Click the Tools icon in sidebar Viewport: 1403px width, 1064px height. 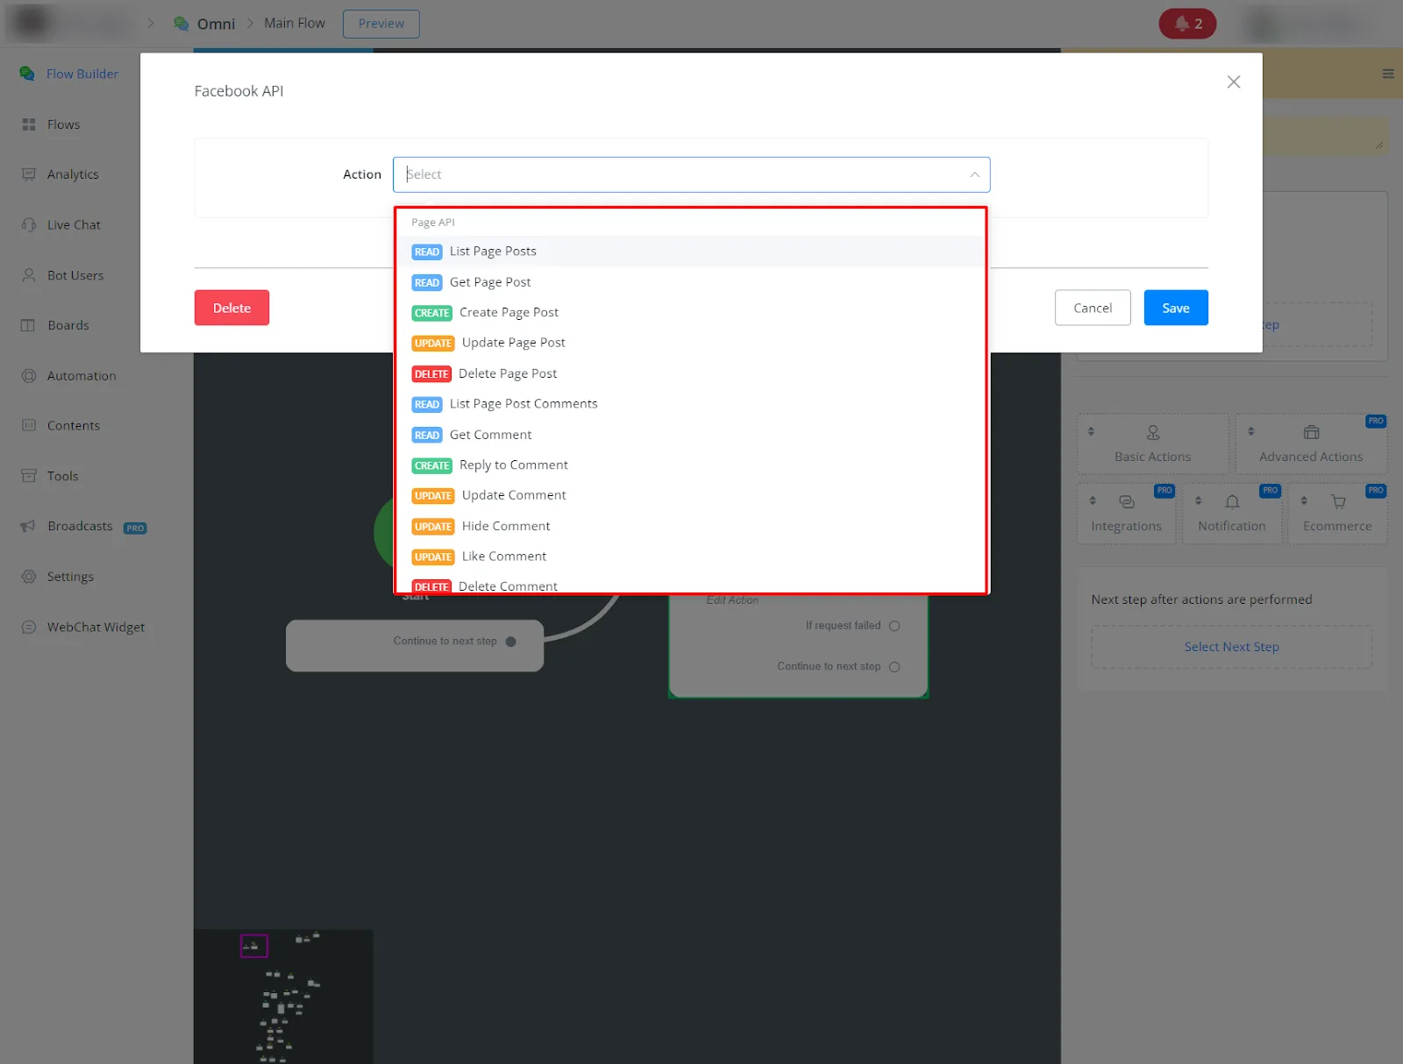pyautogui.click(x=29, y=476)
